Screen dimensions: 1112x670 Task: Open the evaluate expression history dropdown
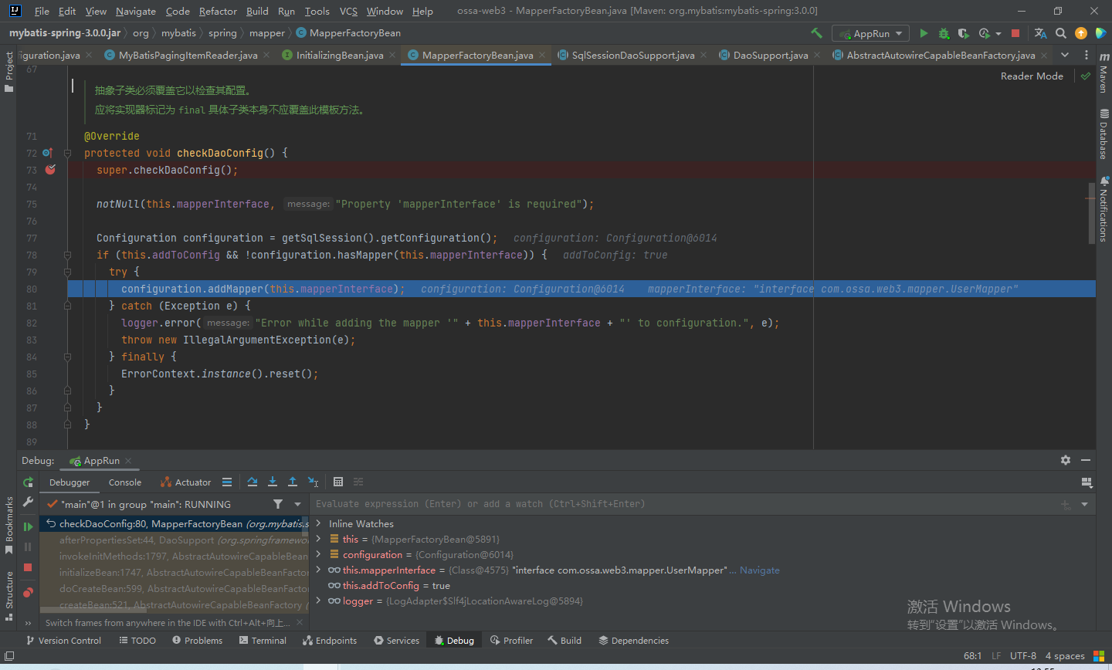point(1084,504)
